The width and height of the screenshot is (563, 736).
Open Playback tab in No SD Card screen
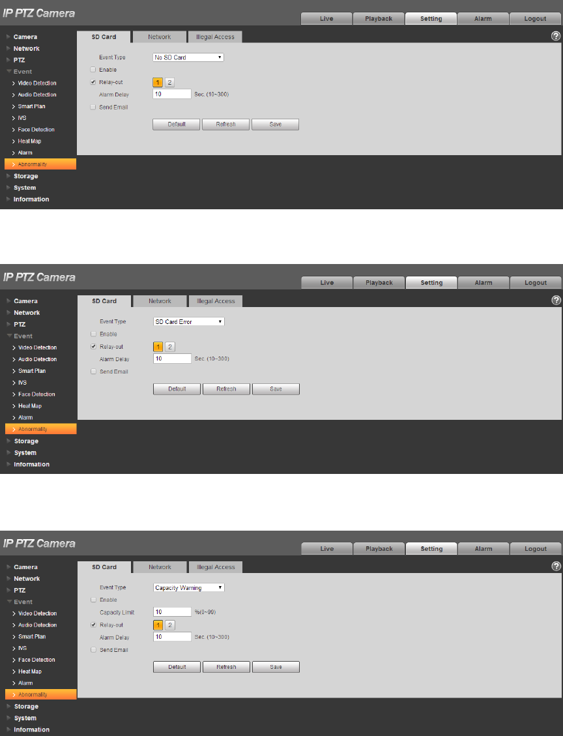(379, 18)
